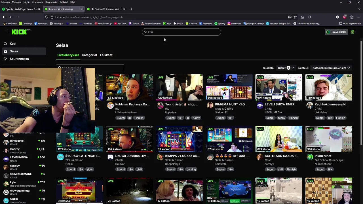The width and height of the screenshot is (363, 204).
Task: Open crowegamingg in the sidebar list
Action: (x=24, y=192)
